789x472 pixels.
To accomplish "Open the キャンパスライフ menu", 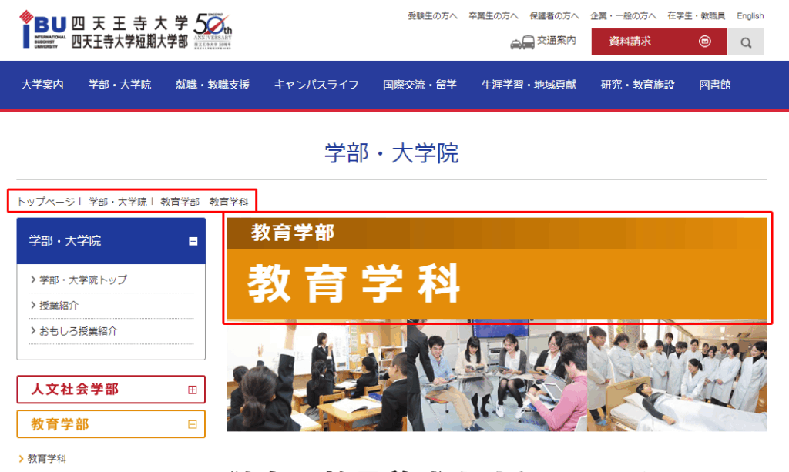I will pyautogui.click(x=316, y=85).
